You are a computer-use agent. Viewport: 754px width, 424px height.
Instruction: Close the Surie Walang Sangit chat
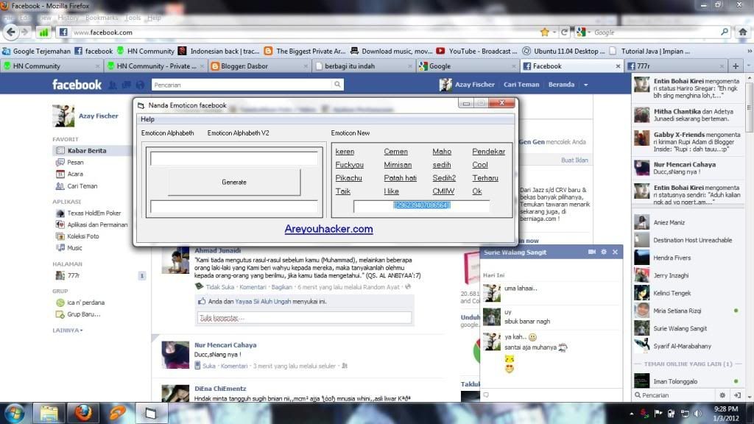coord(615,252)
